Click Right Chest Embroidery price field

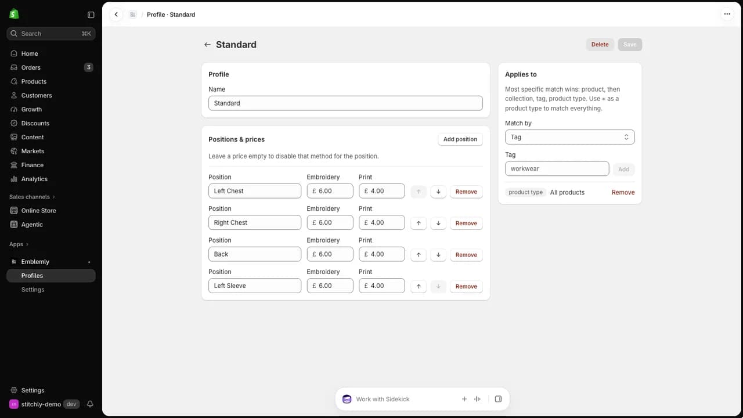coord(330,222)
